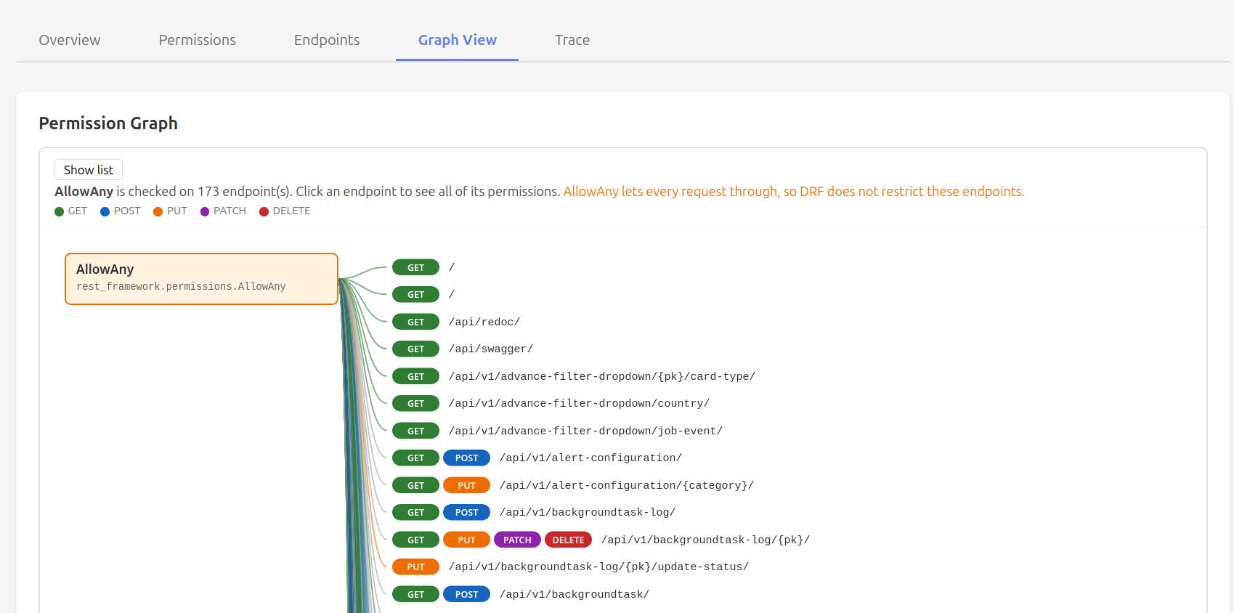
Task: Click the green GET legend dot
Action: pyautogui.click(x=60, y=211)
